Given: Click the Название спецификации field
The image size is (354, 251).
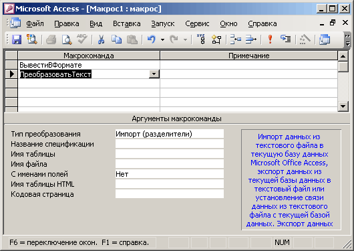Looking at the screenshot, I should pyautogui.click(x=170, y=144).
